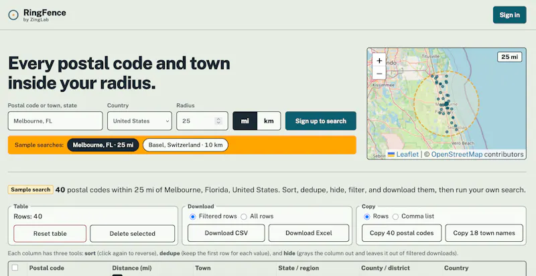Select All rows radio option

[244, 216]
